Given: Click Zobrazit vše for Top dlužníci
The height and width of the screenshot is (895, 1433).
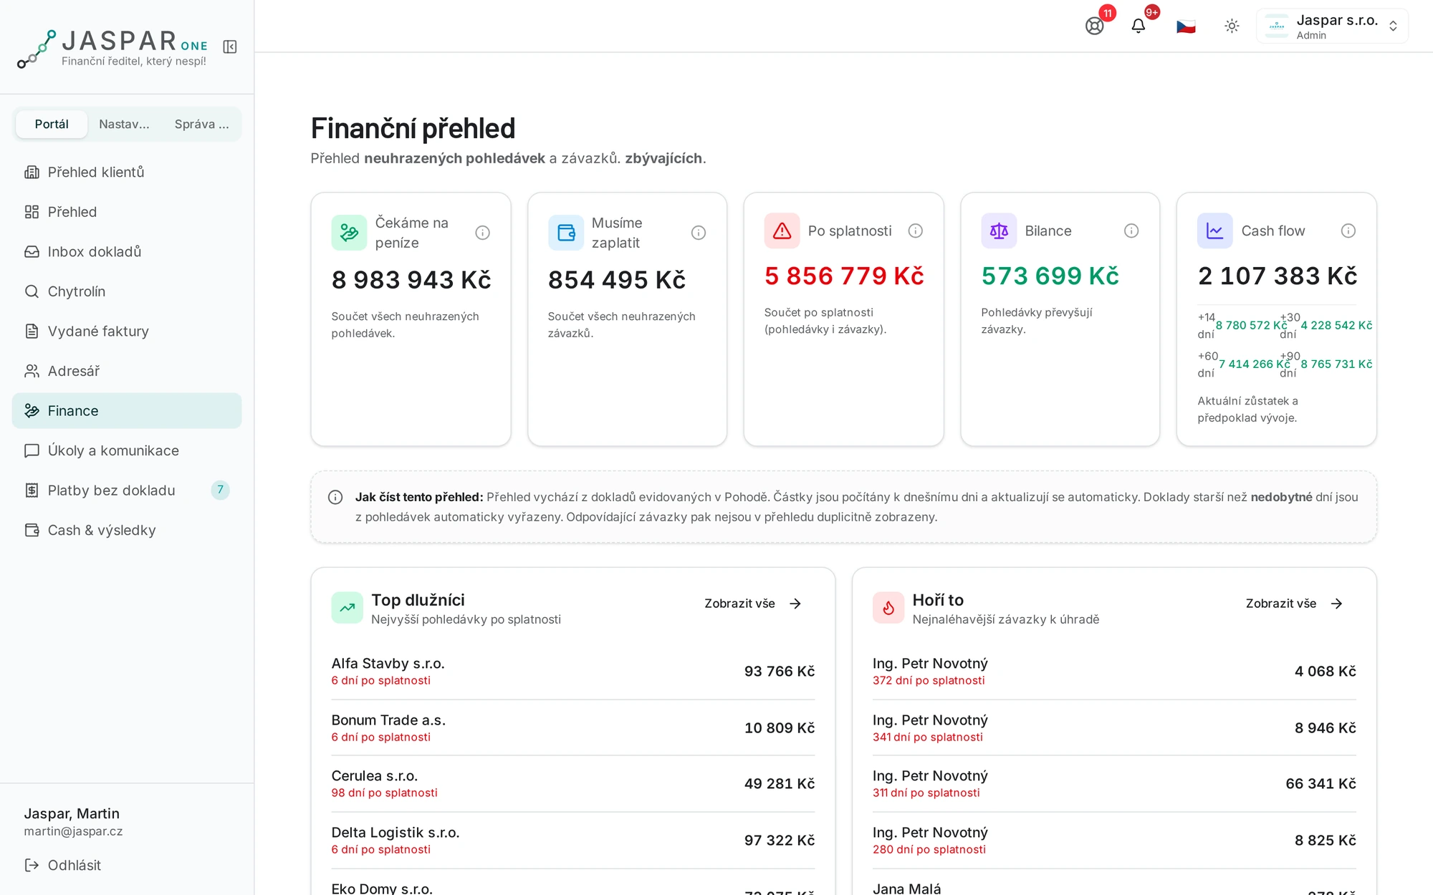Looking at the screenshot, I should (x=753, y=604).
